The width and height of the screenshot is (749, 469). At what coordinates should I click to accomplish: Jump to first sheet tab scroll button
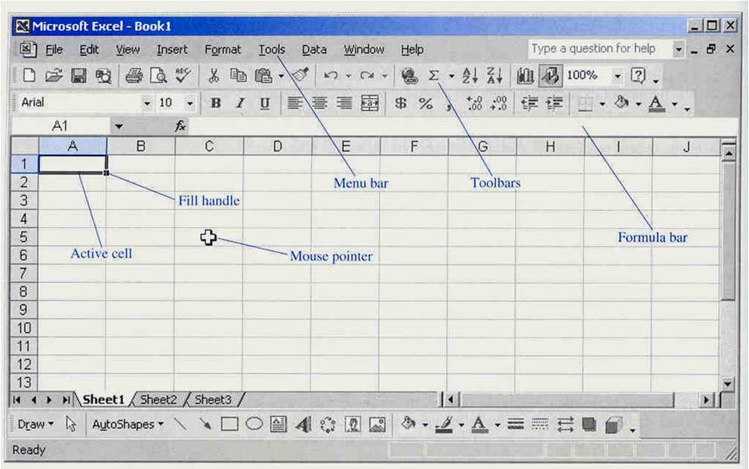tap(17, 400)
